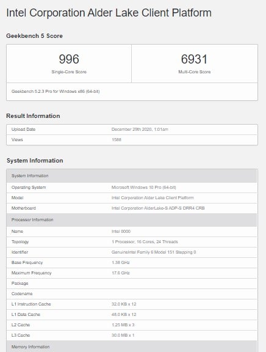The image size is (266, 352).
Task: Click the Base Frequency value 1.38 GHz
Action: pos(121,262)
